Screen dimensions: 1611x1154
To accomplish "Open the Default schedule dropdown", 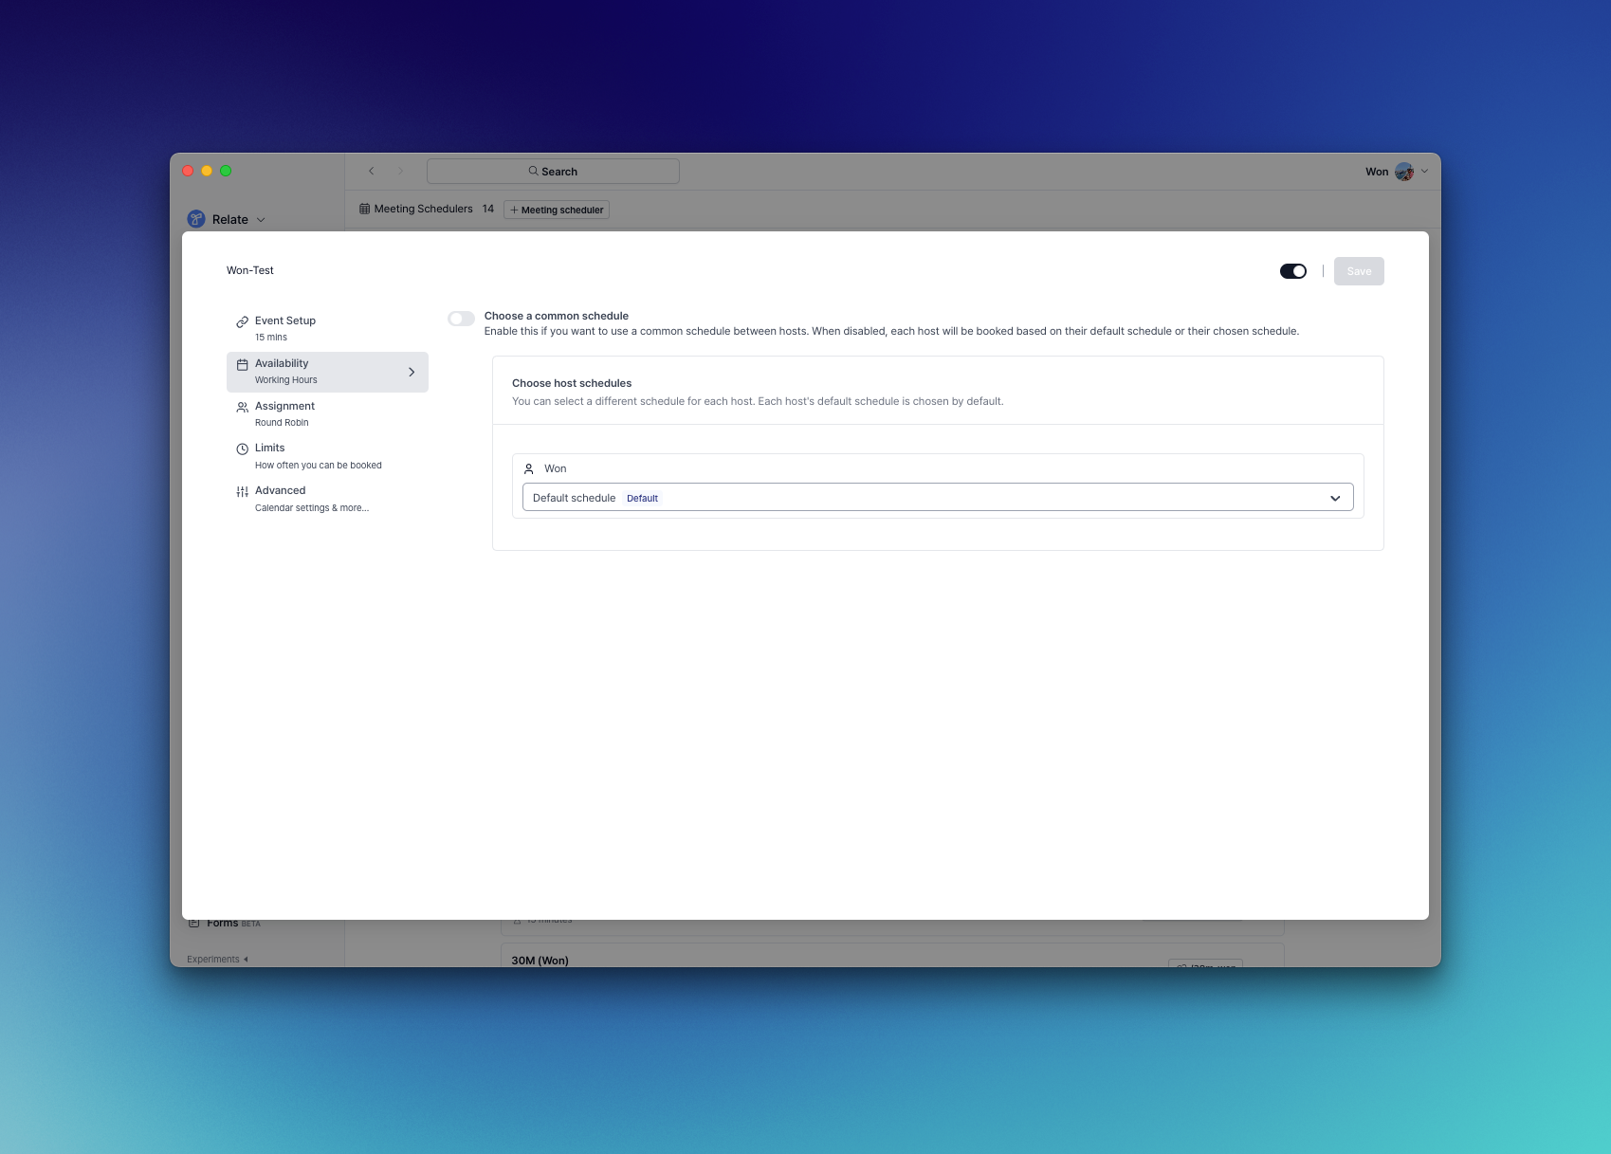I will [1335, 497].
